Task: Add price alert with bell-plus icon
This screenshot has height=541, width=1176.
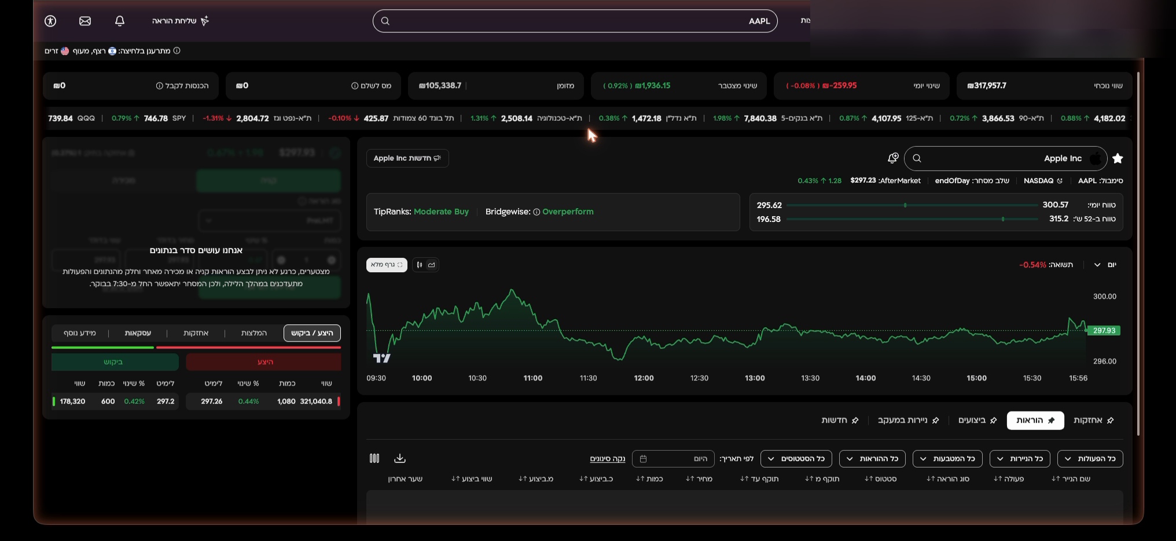Action: pyautogui.click(x=893, y=158)
